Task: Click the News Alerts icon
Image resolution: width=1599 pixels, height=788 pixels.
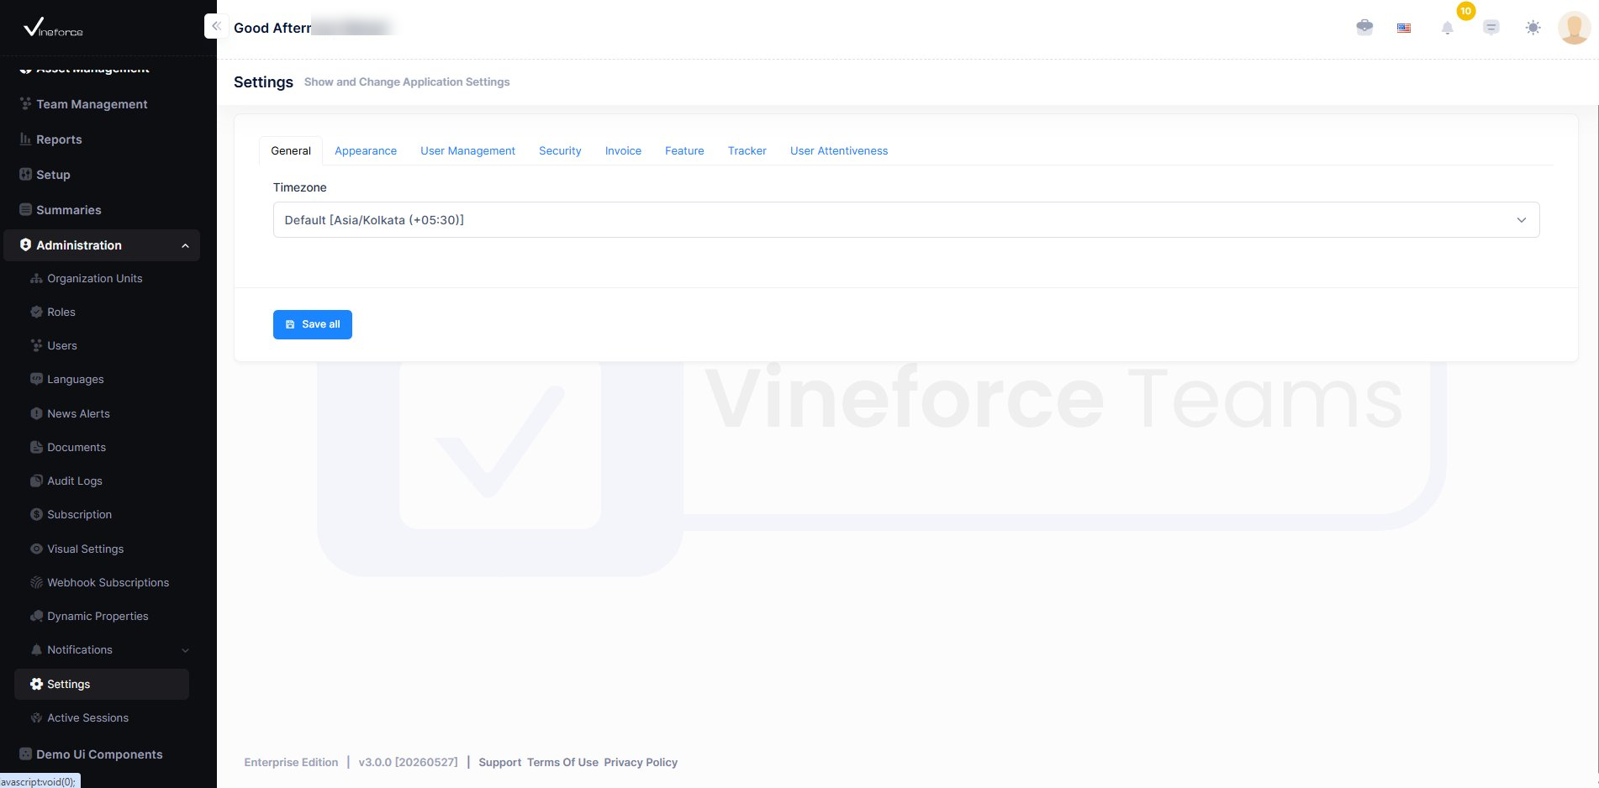Action: point(36,413)
